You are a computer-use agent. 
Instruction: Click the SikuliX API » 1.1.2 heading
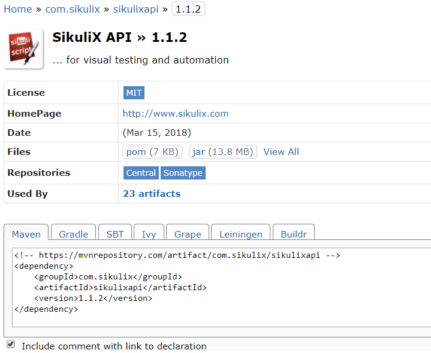point(119,37)
